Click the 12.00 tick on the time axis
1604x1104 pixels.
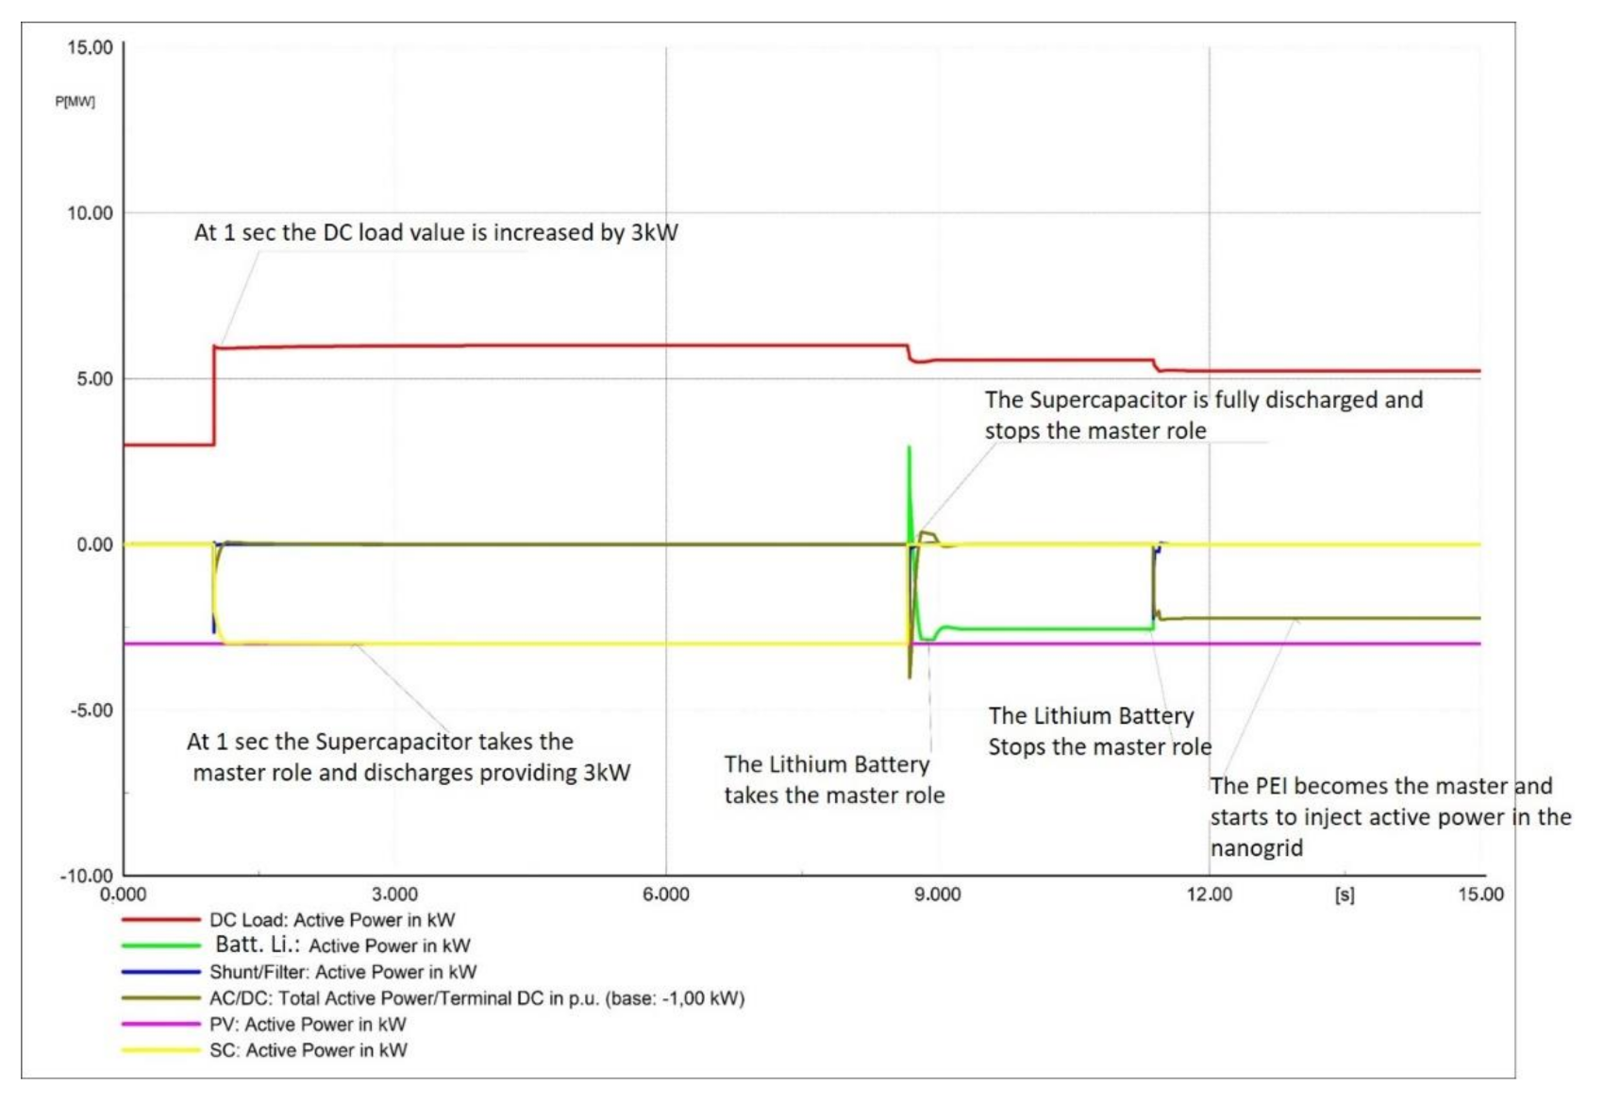click(x=1209, y=895)
